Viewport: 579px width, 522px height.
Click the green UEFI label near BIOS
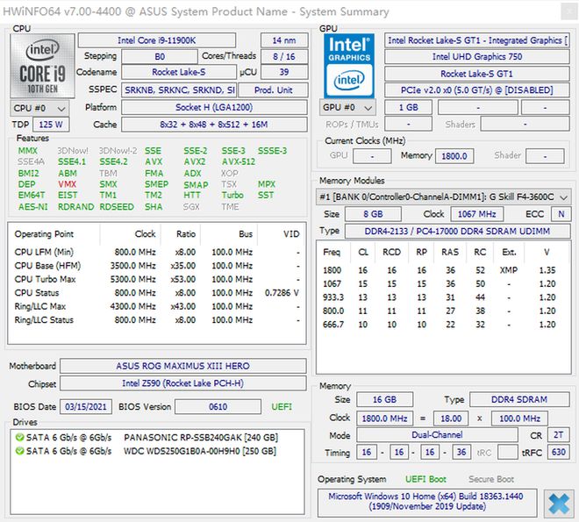point(282,407)
